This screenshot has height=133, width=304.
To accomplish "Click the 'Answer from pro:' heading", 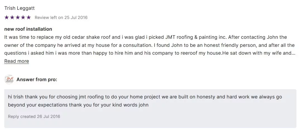I will tap(37, 80).
